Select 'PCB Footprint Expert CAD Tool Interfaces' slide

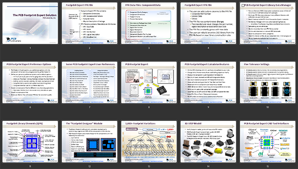coord(268,142)
